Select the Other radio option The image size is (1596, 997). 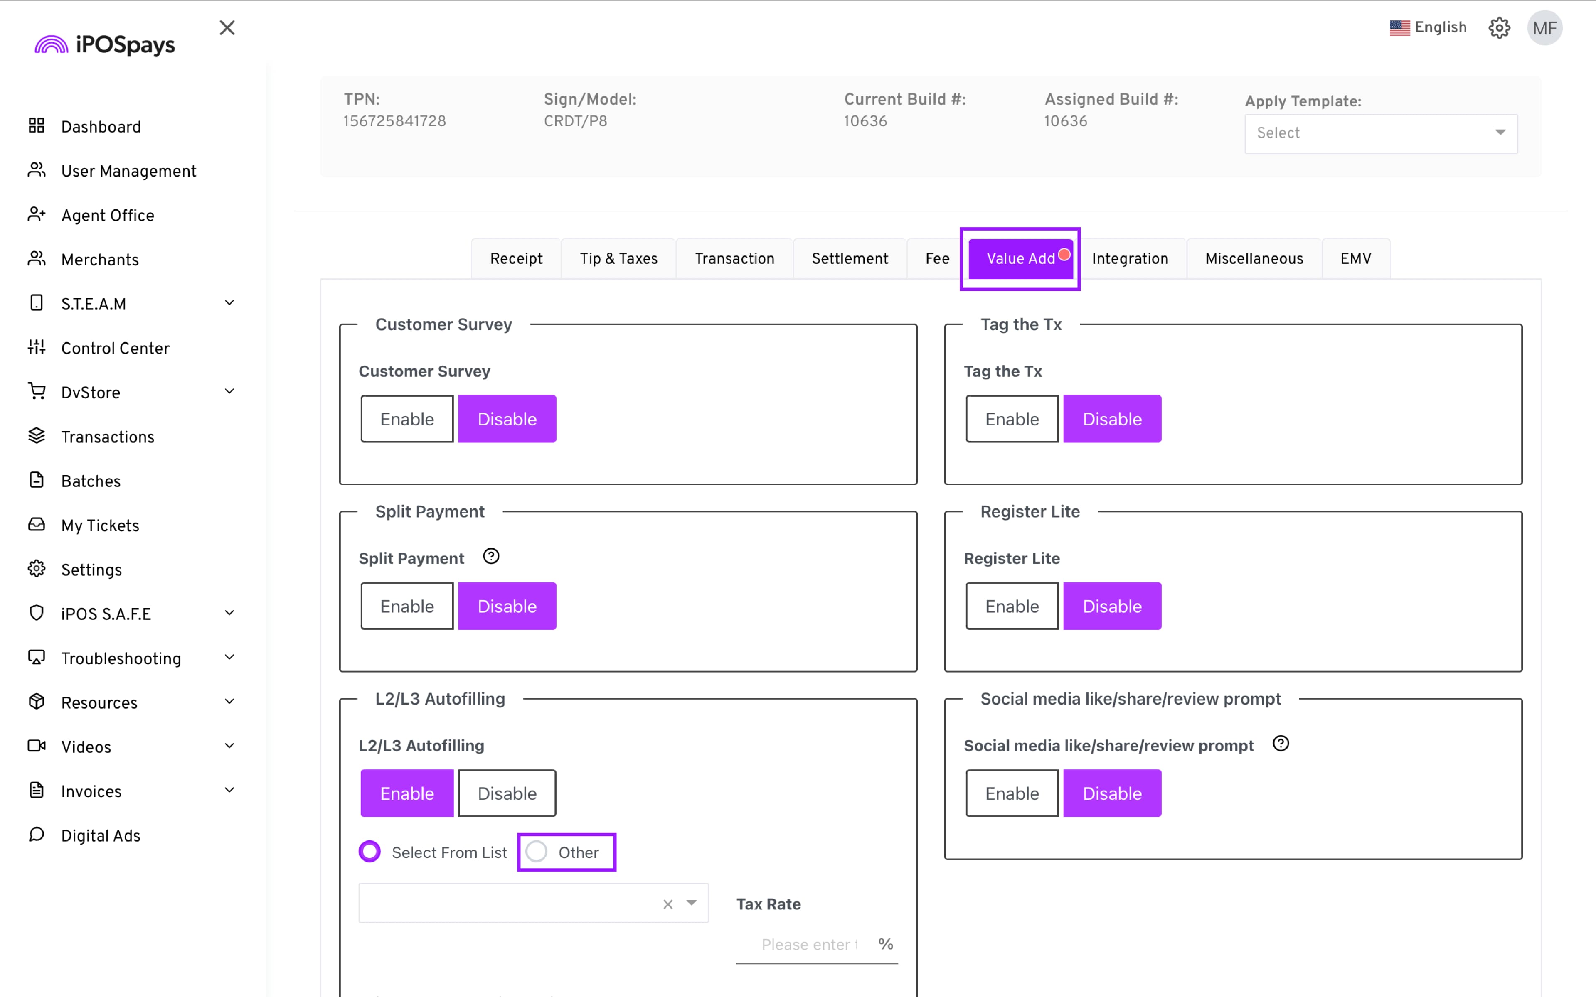pyautogui.click(x=537, y=851)
